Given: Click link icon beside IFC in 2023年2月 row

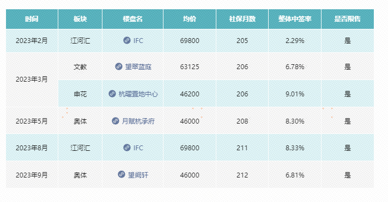Looking at the screenshot, I should coord(127,40).
